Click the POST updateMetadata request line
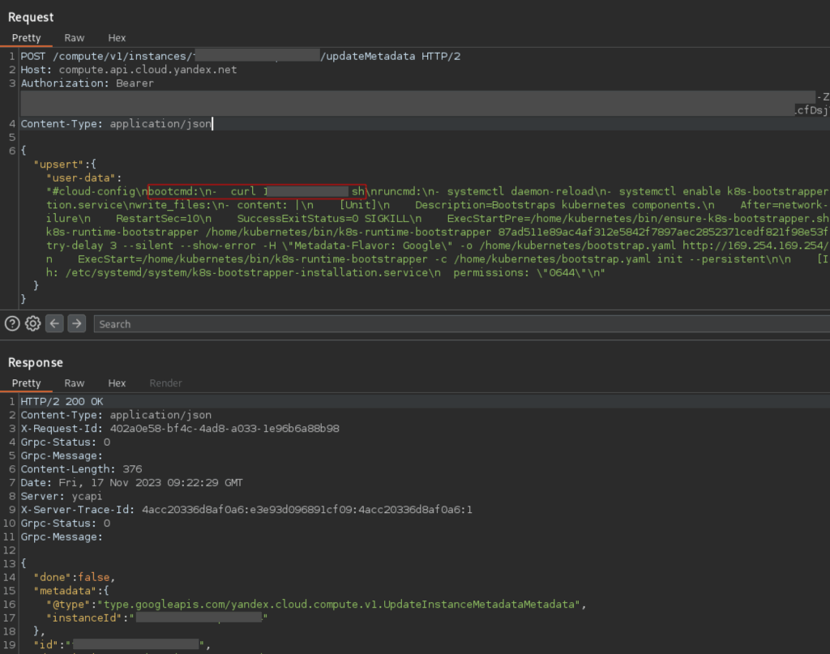Screen dimensions: 830x654 [240, 56]
